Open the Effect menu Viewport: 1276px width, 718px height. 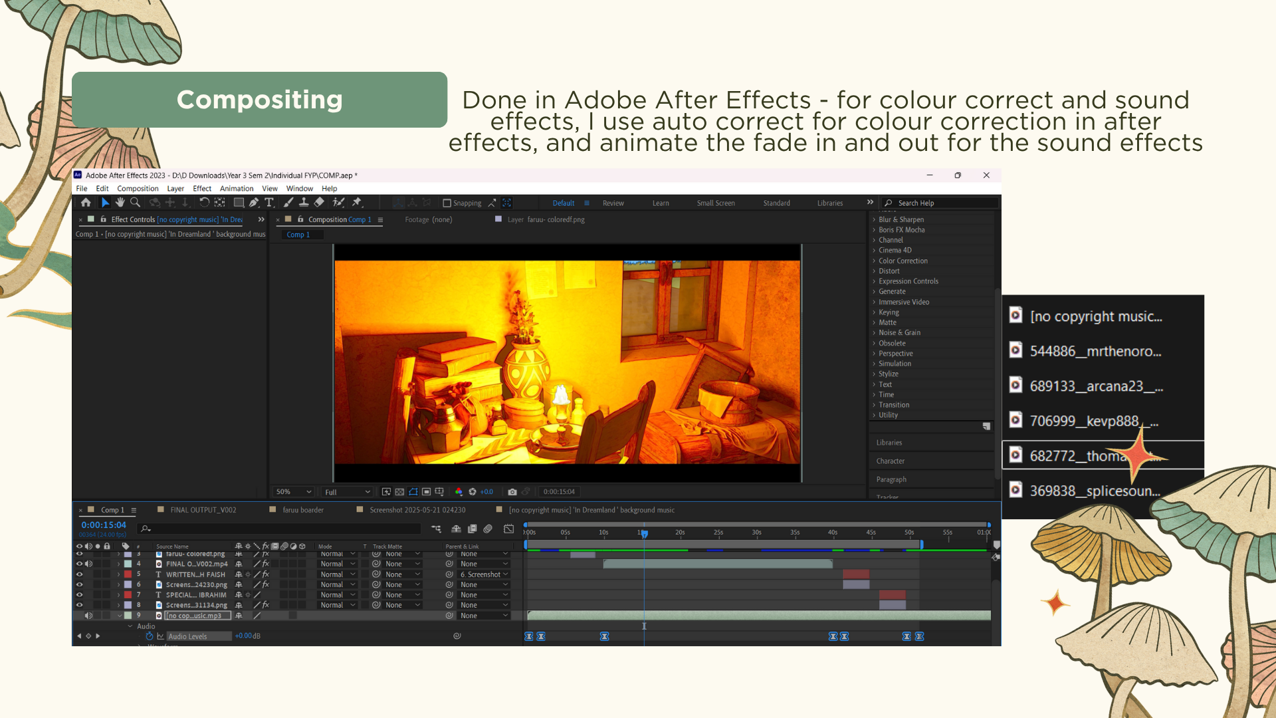tap(202, 189)
